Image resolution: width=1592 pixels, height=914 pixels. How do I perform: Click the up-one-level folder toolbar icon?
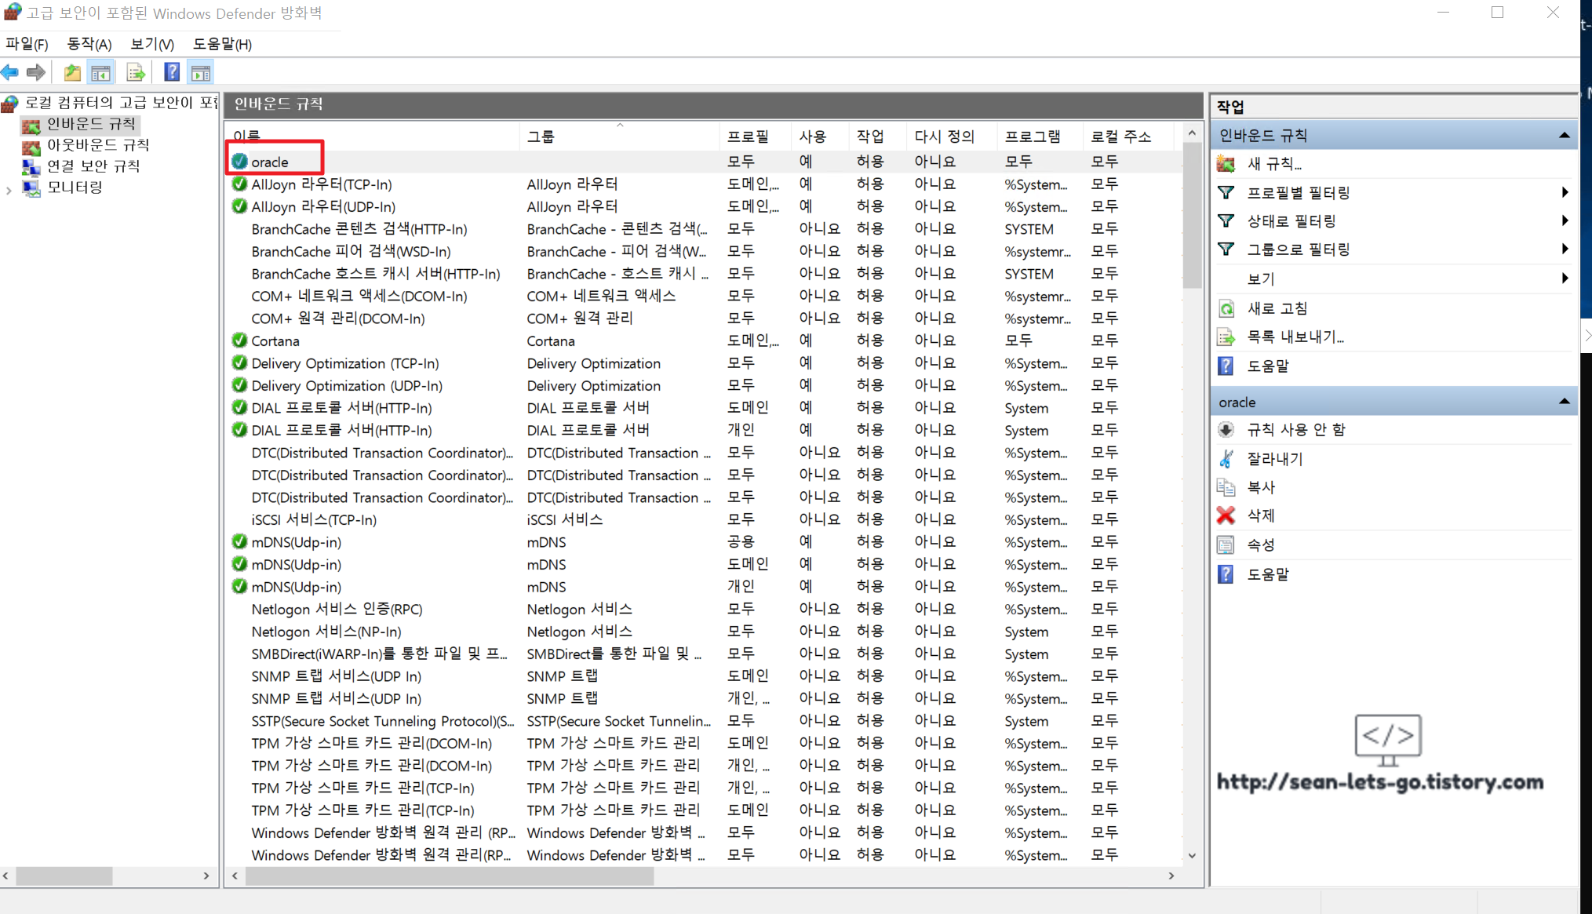tap(72, 73)
